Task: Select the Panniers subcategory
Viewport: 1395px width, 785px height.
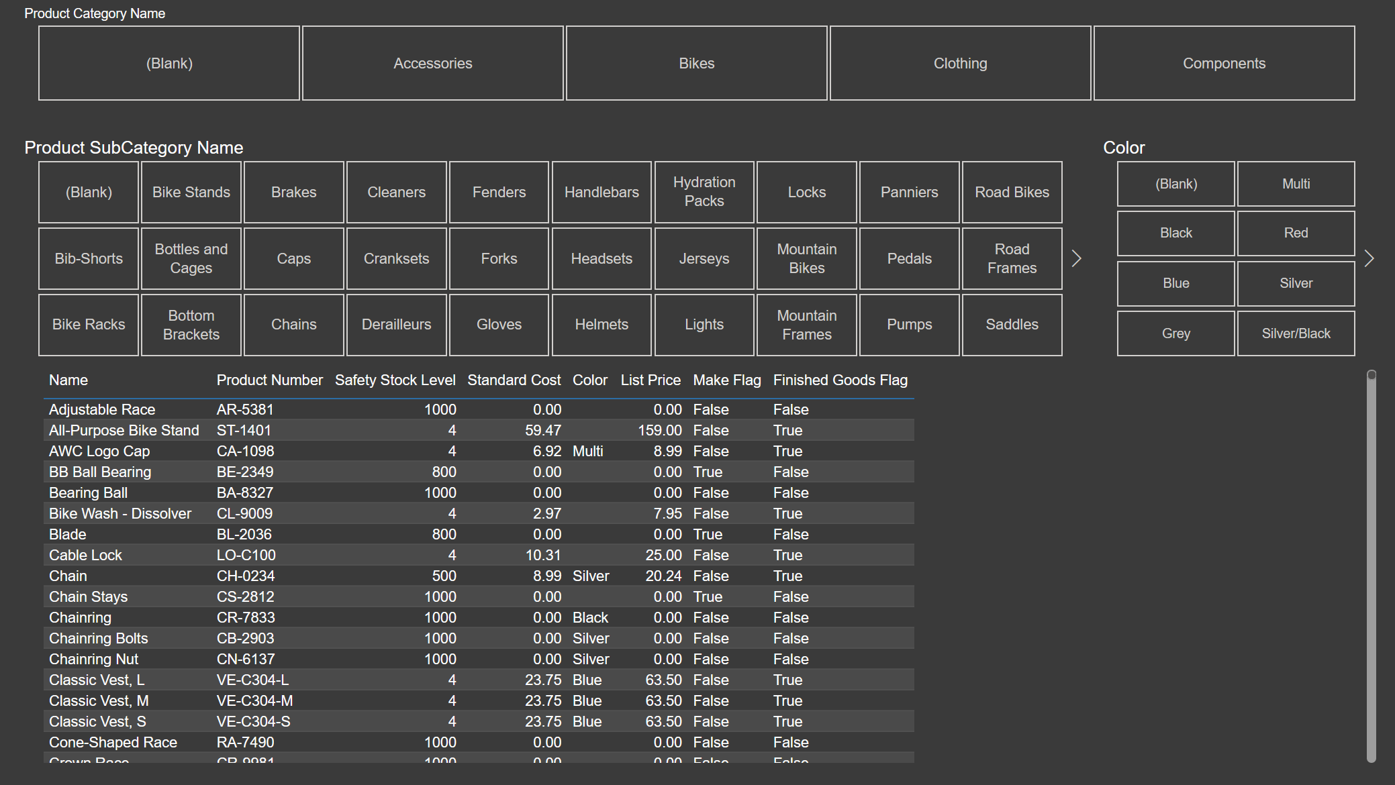Action: [x=910, y=192]
